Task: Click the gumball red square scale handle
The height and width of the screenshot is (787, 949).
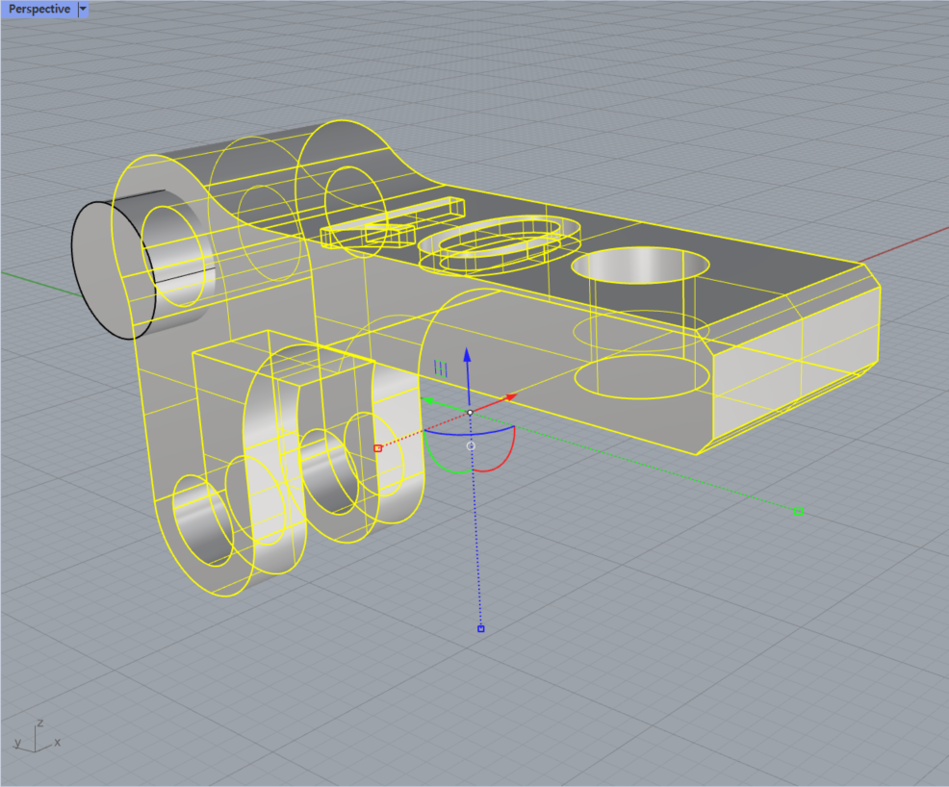Action: point(377,448)
